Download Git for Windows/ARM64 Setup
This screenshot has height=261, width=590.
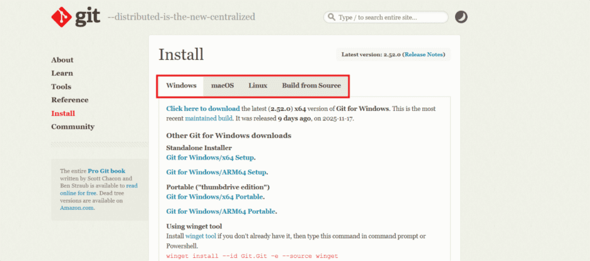[x=216, y=172]
